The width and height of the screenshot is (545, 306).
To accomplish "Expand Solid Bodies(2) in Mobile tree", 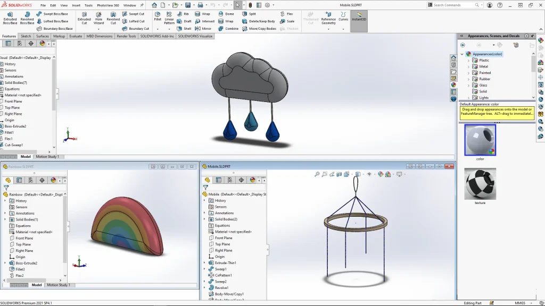I will tap(204, 219).
